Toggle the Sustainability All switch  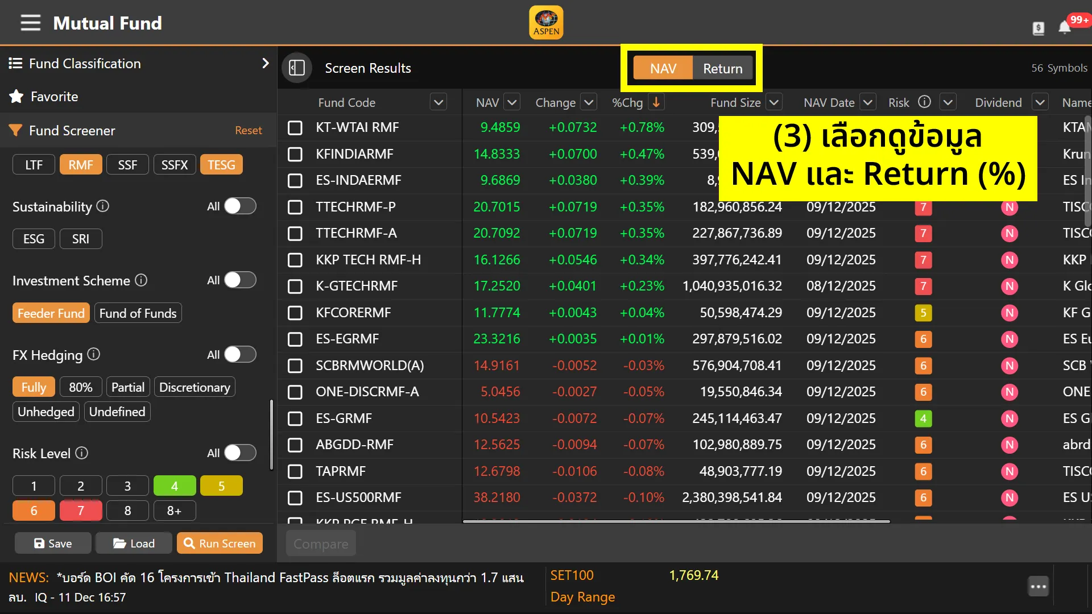click(239, 206)
